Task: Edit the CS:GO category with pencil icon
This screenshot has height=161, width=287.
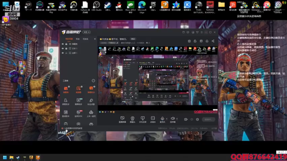Action: 117,43
